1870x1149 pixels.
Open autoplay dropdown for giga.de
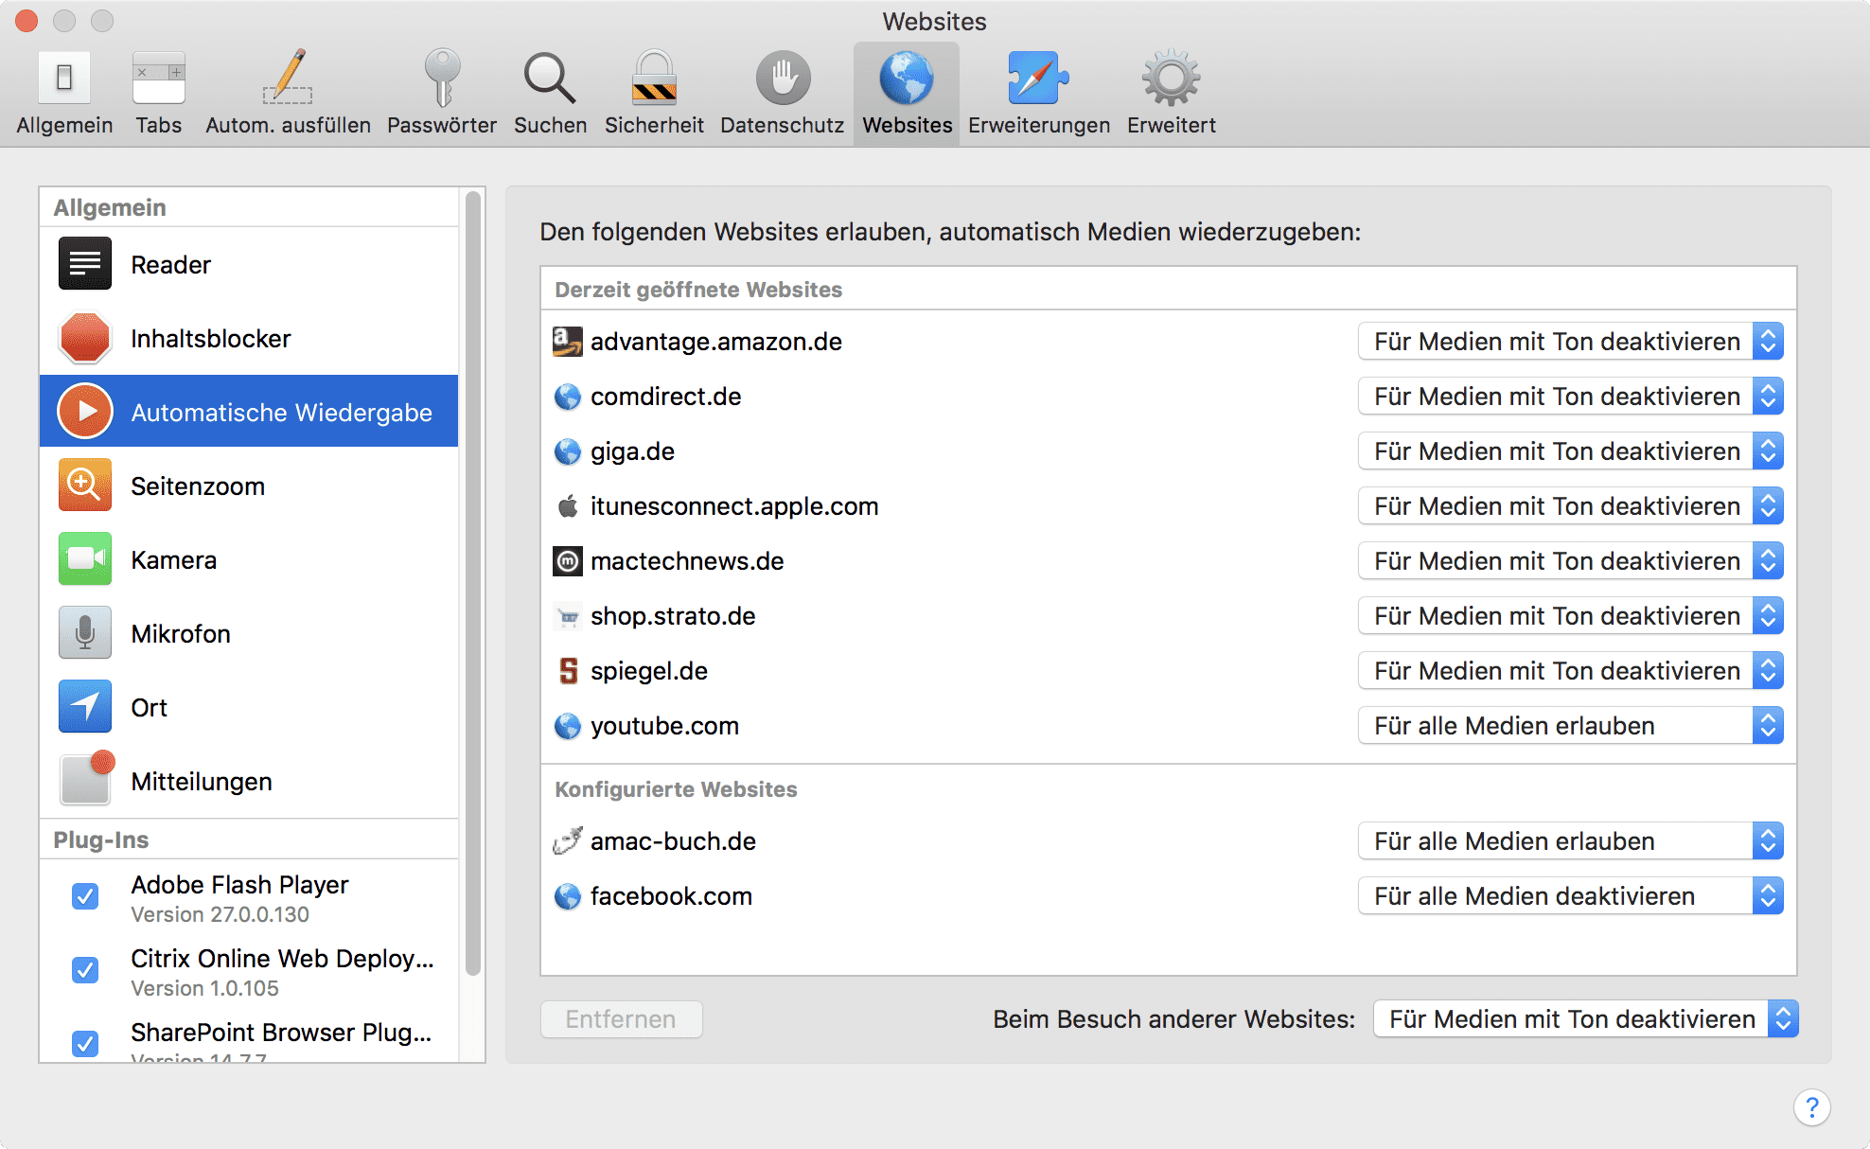point(1571,451)
